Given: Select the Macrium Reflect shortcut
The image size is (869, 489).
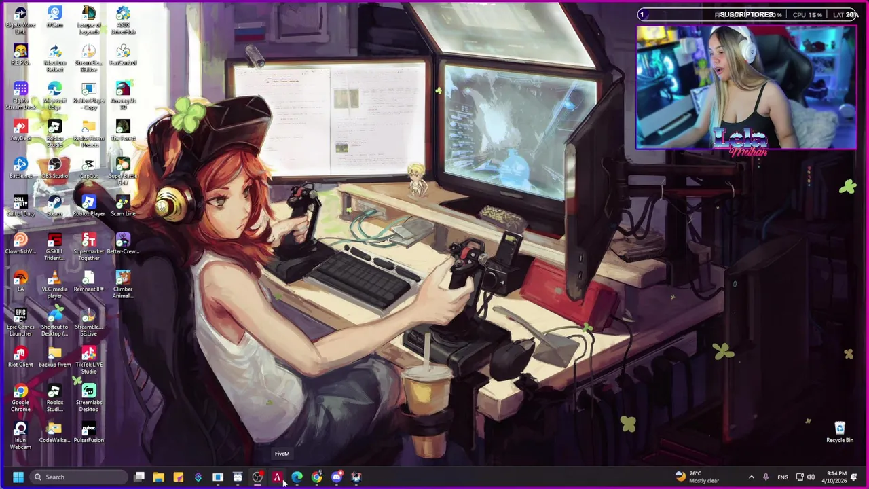Looking at the screenshot, I should click(x=55, y=58).
